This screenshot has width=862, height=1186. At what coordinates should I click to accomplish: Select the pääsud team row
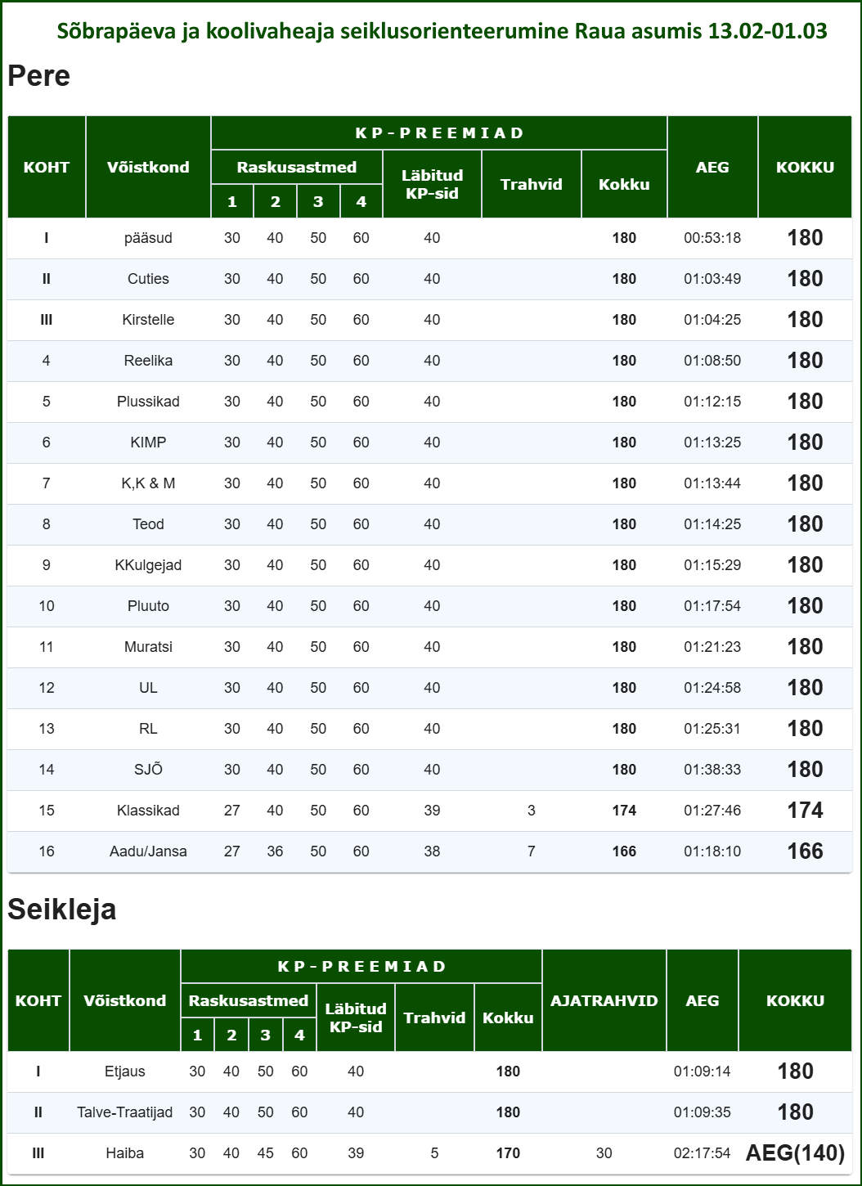click(148, 238)
